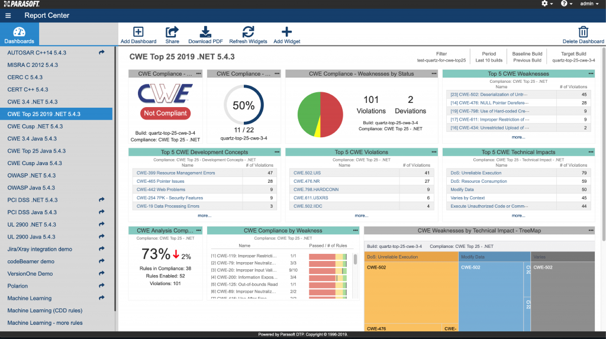This screenshot has height=339, width=606.
Task: Open the Weaknesses by Status widget menu
Action: point(434,73)
